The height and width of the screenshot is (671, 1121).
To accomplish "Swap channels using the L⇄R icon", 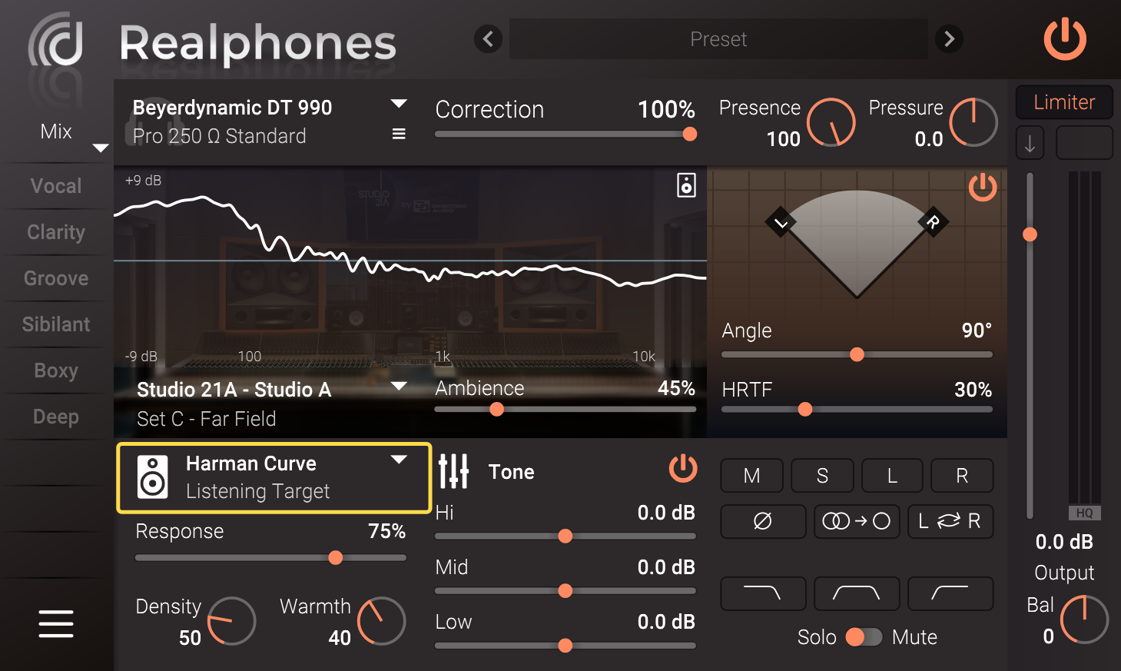I will [x=950, y=521].
